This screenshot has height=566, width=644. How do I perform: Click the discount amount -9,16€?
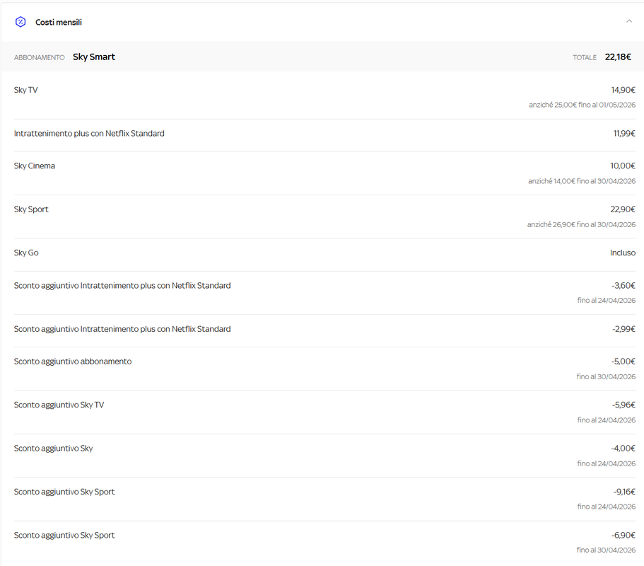tap(624, 492)
